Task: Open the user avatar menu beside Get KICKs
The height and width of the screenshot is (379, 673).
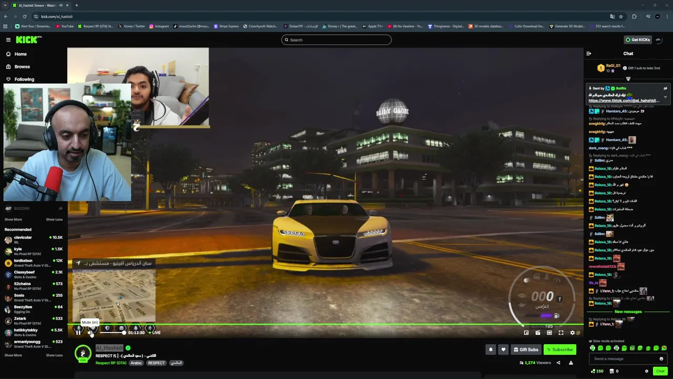Action: [x=659, y=40]
